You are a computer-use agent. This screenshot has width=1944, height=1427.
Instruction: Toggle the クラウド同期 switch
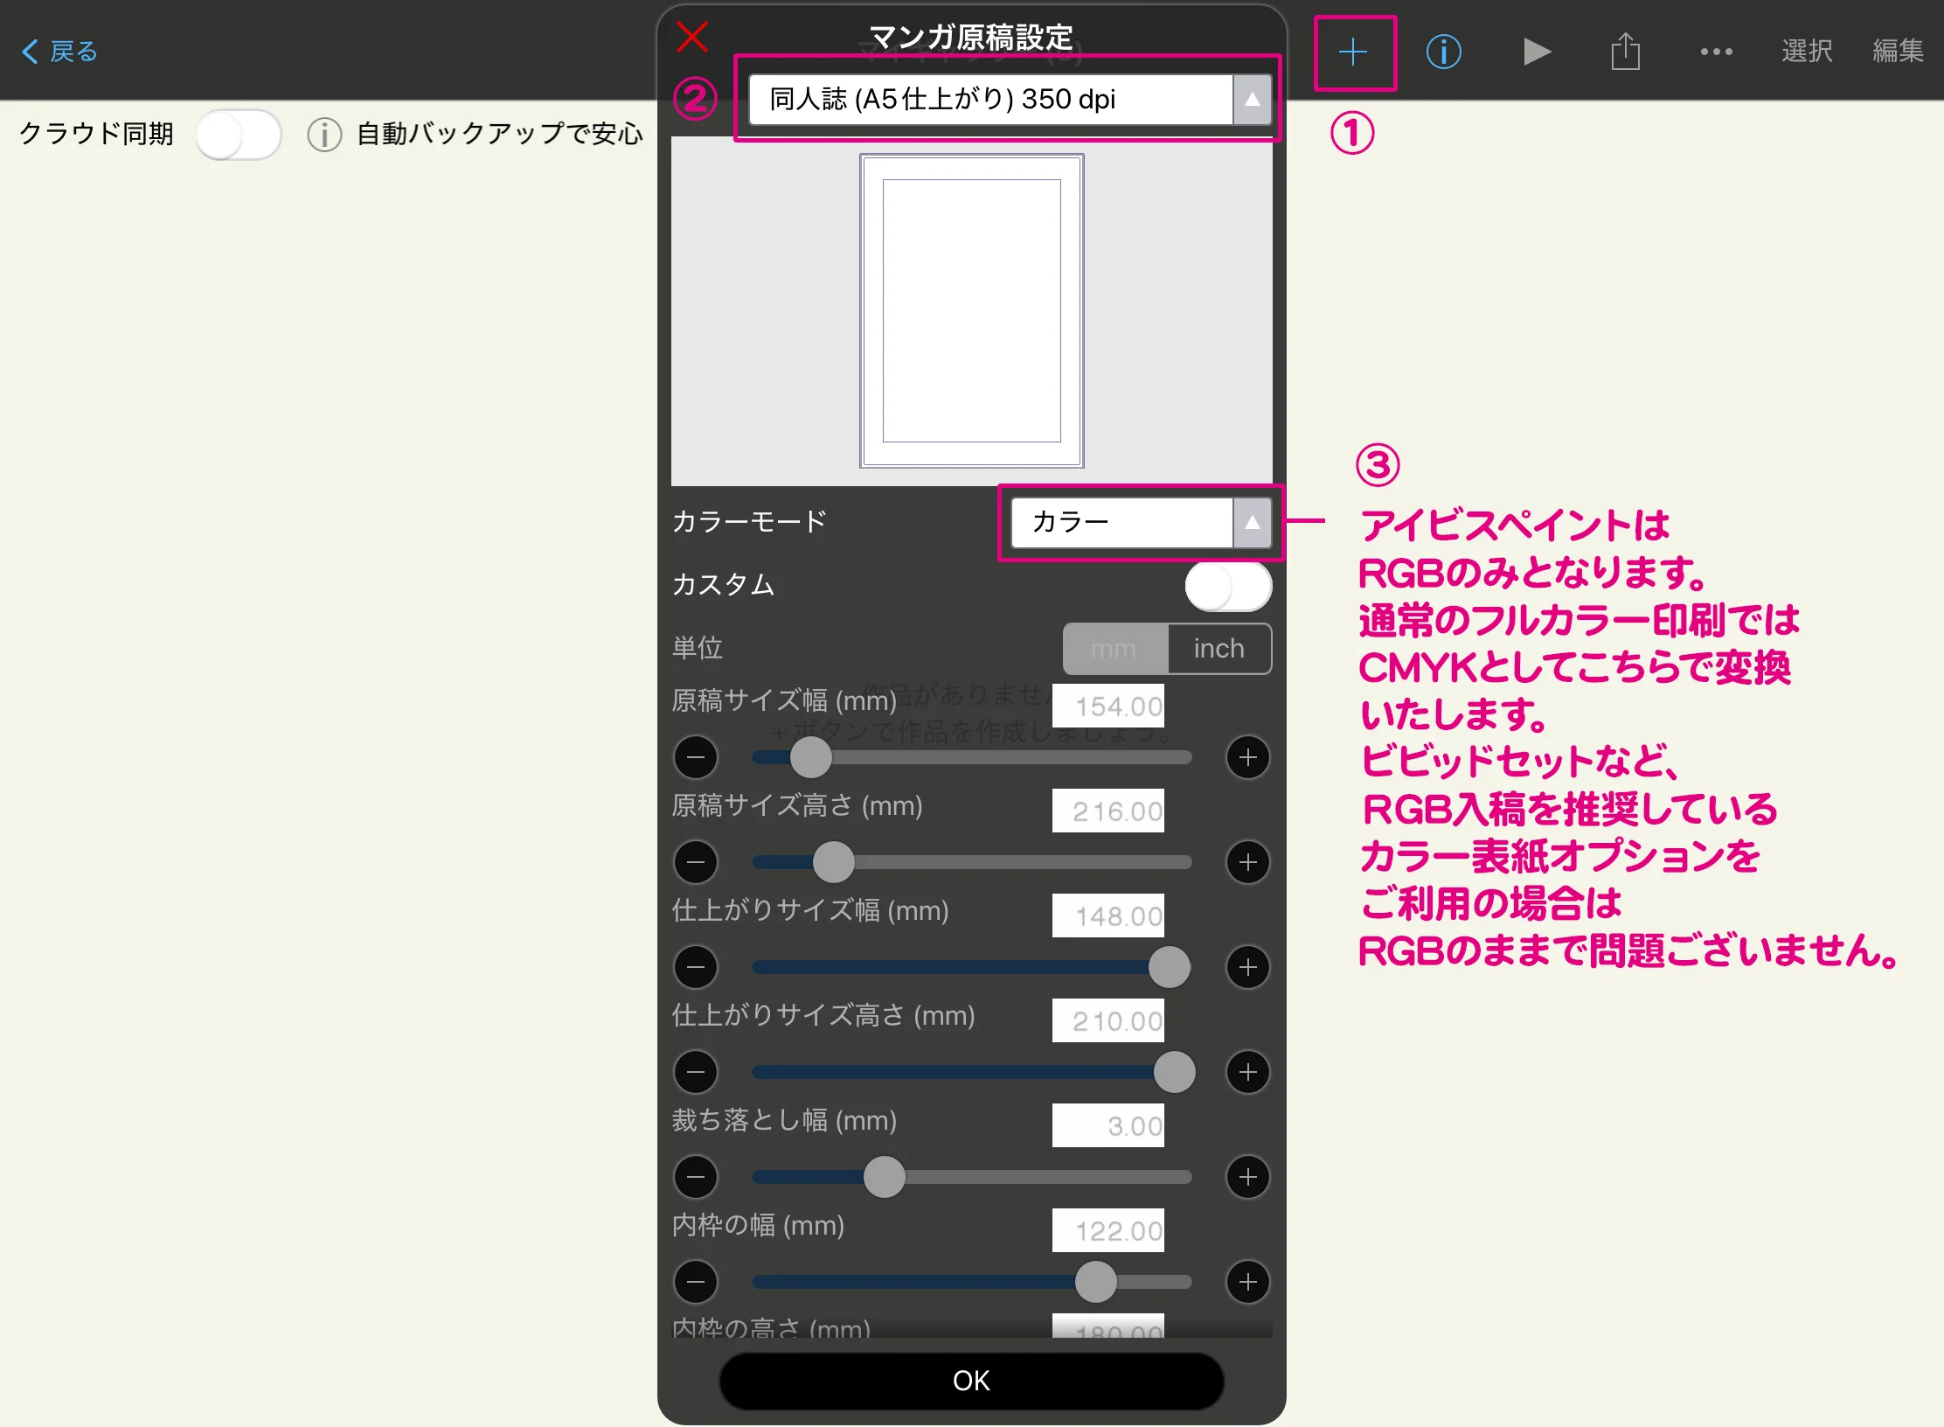pyautogui.click(x=238, y=135)
